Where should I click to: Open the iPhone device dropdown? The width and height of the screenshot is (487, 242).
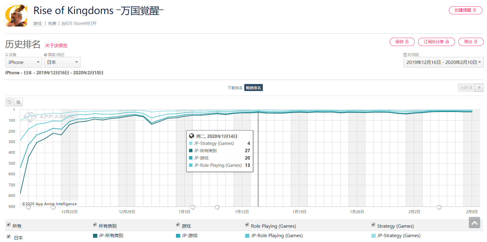point(24,62)
